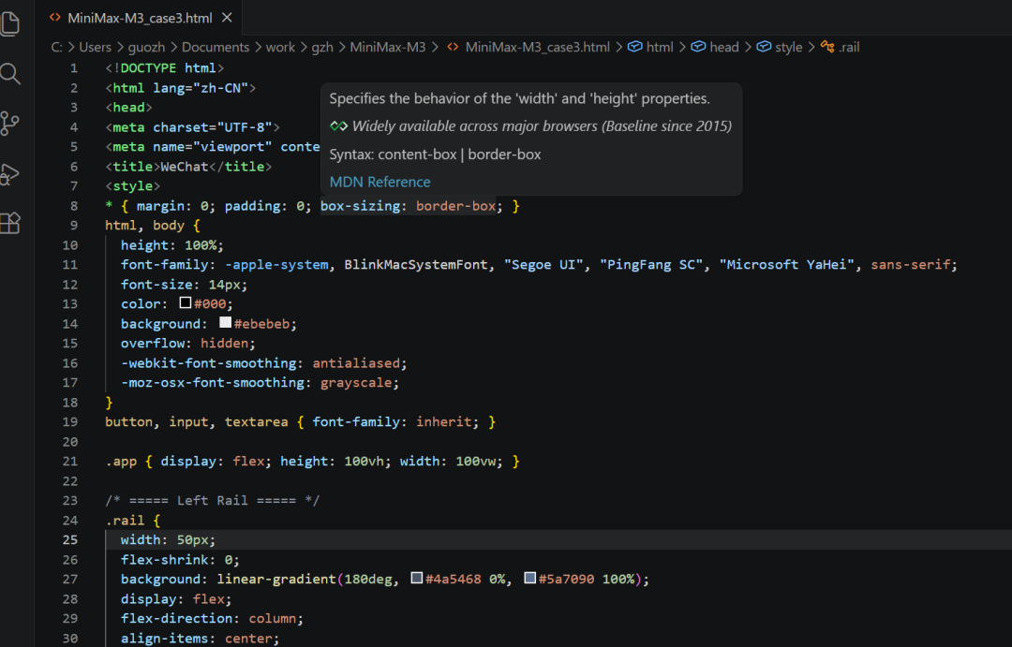Image resolution: width=1012 pixels, height=647 pixels.
Task: Click the 'Left Rail' comment line
Action: pos(213,501)
